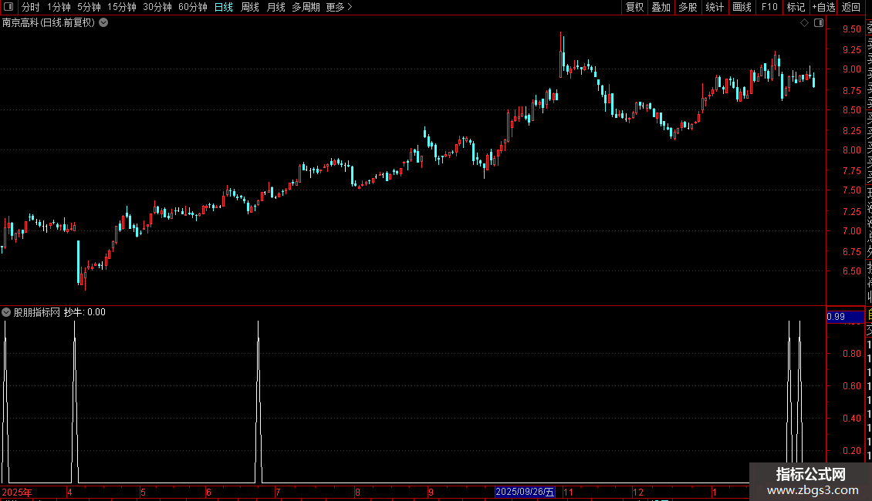The height and width of the screenshot is (501, 872).
Task: Toggle the side panel icon in chart corner
Action: 819,23
